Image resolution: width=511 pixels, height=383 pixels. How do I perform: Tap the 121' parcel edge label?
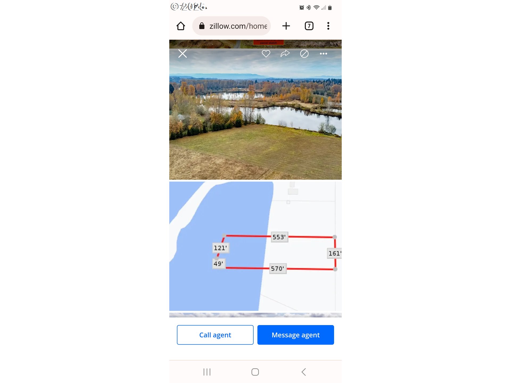(220, 248)
